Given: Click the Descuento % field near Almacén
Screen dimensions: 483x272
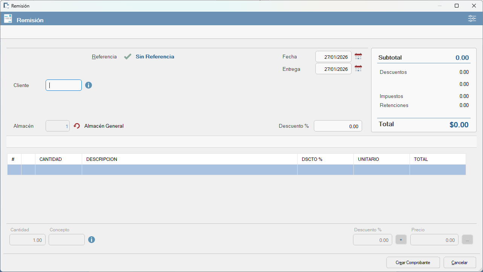Looking at the screenshot, I should coord(338,126).
